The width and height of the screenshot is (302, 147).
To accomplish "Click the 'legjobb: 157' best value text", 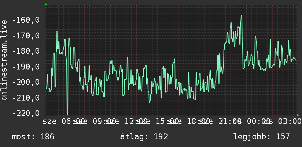I will pos(262,137).
